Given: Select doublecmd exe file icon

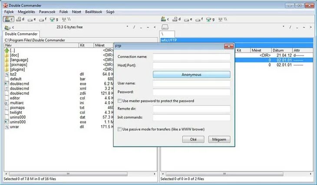Looking at the screenshot, I should [7, 84].
